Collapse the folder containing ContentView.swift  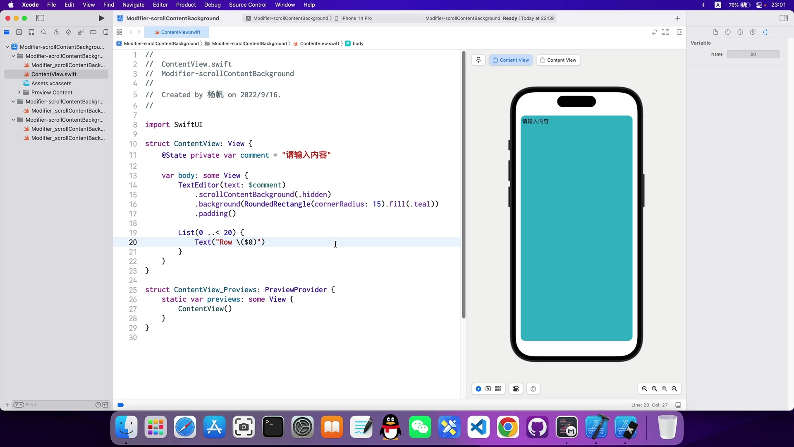[x=13, y=56]
